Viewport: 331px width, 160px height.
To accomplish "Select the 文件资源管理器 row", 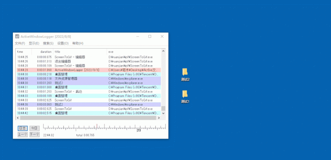I will click(89, 79).
